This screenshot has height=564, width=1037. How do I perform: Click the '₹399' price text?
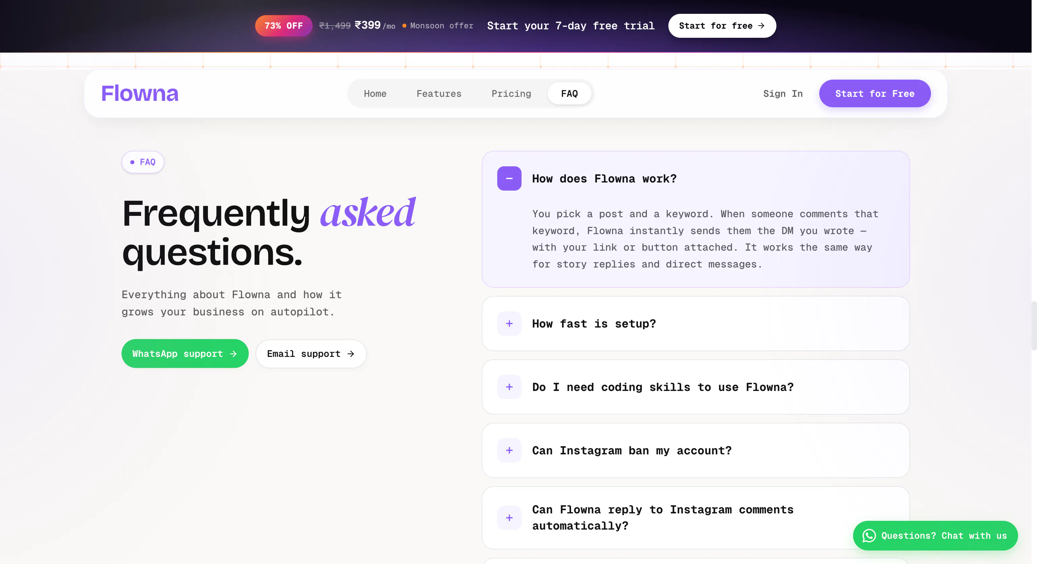pos(367,25)
